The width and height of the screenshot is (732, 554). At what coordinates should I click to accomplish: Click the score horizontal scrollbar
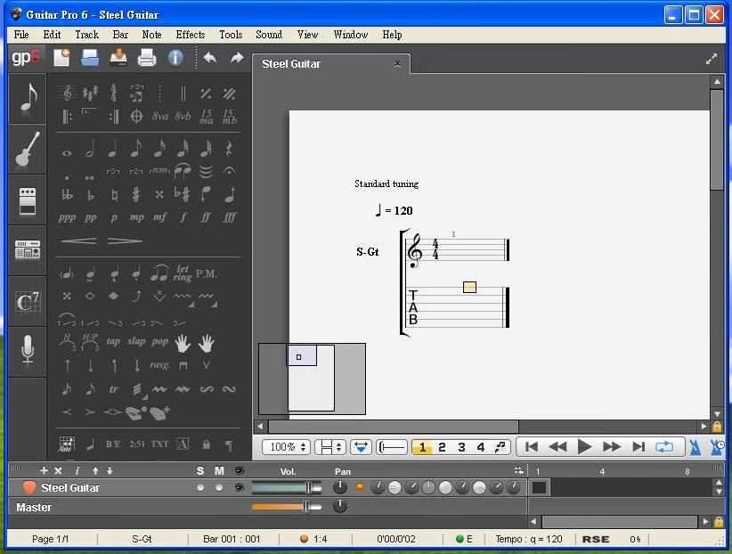393,426
